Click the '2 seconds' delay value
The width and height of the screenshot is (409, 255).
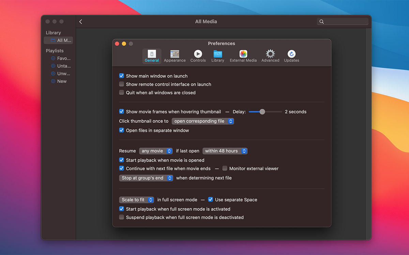(296, 112)
